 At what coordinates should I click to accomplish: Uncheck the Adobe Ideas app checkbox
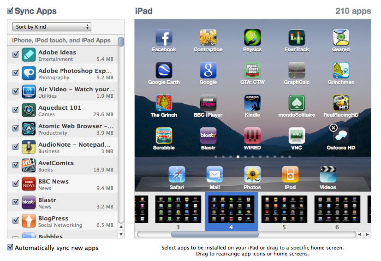pyautogui.click(x=16, y=54)
